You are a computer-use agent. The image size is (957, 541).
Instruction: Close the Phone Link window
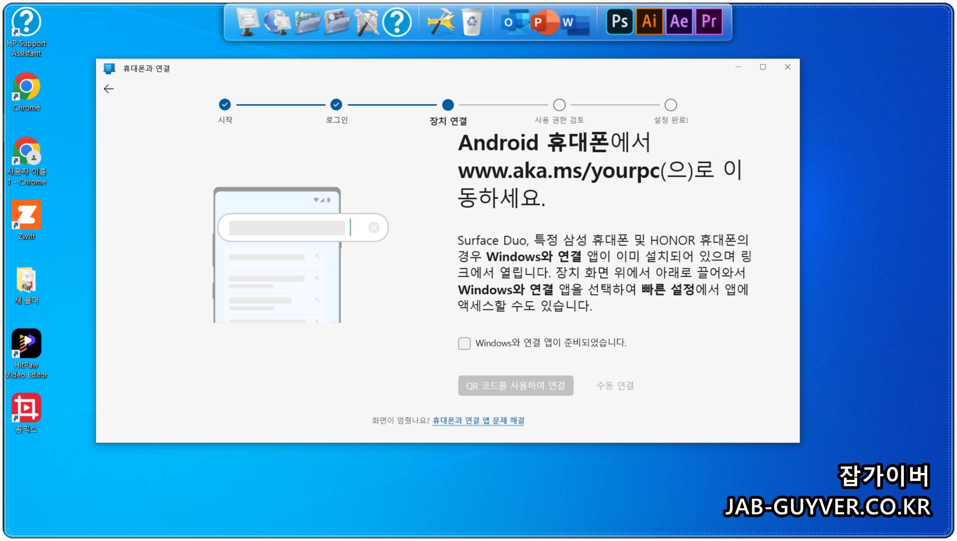click(787, 67)
